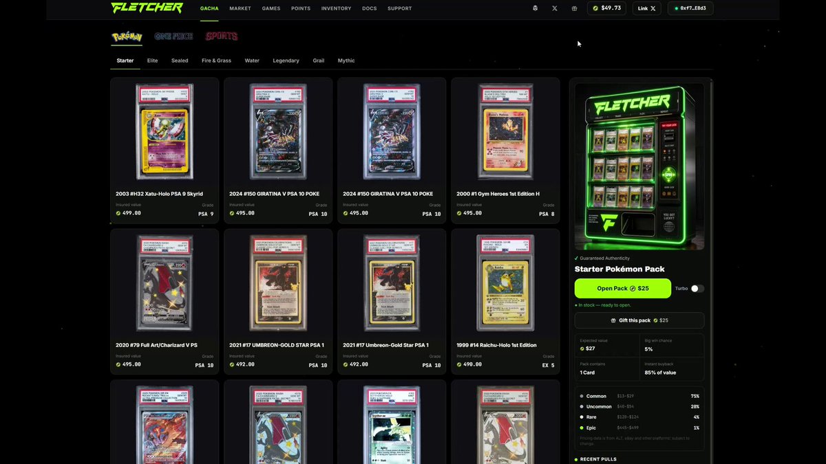Click the Fletcher logo in the header
This screenshot has height=464, width=826.
click(x=147, y=8)
